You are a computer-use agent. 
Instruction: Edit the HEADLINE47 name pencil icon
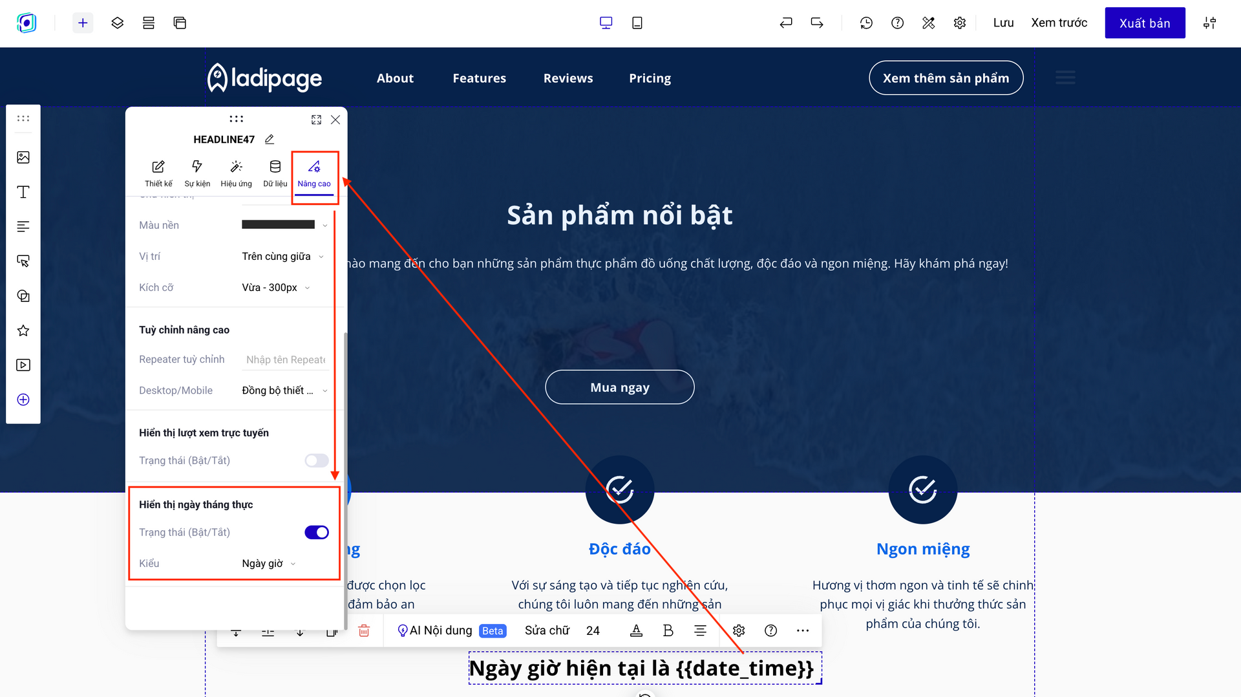270,140
